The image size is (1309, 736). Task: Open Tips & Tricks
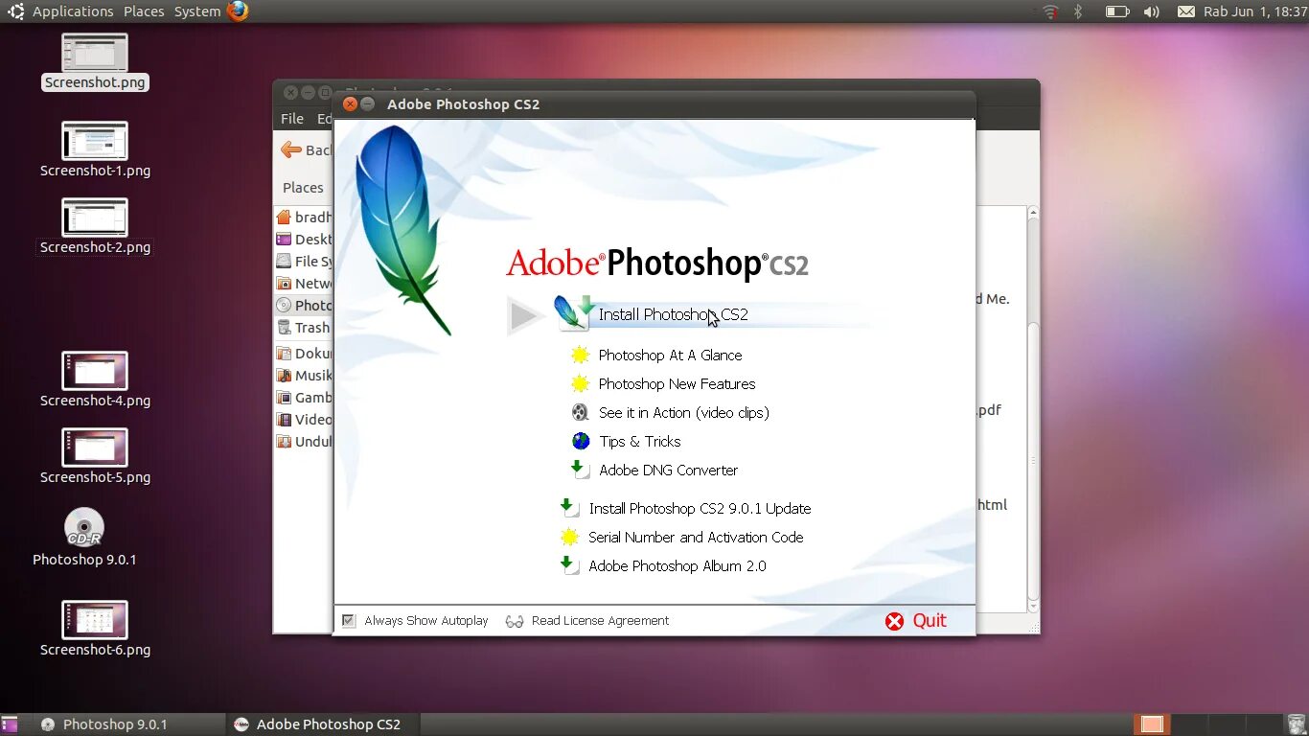[639, 441]
